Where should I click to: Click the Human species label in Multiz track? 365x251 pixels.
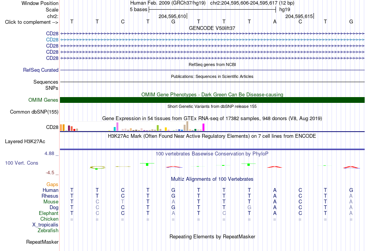50,190
